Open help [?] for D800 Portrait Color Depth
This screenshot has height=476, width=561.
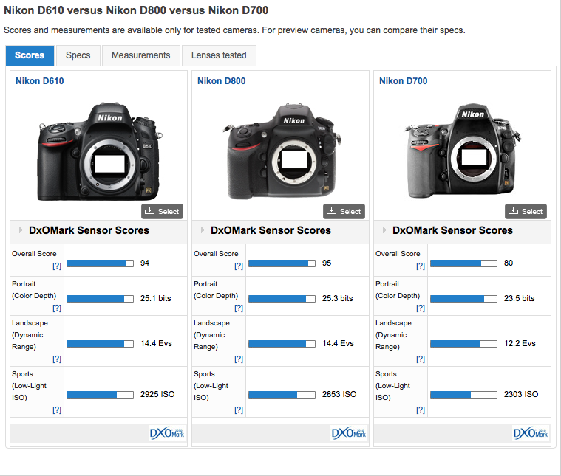pos(239,308)
